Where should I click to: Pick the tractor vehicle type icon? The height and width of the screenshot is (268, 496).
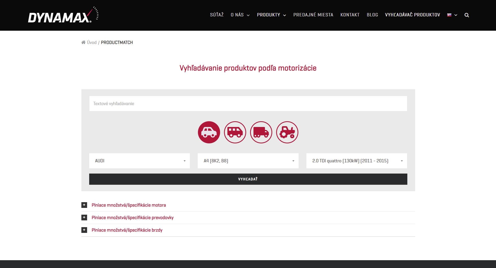tap(287, 132)
